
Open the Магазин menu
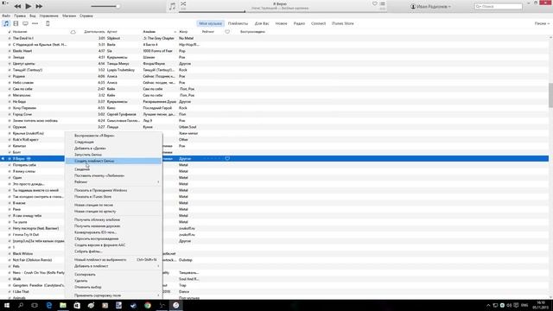pos(69,16)
